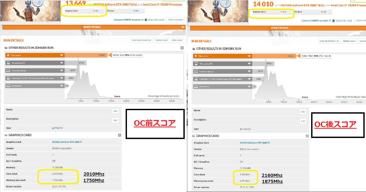
Task: Click Vendor NVidia Corporation on 13669 page
Action: point(62,149)
